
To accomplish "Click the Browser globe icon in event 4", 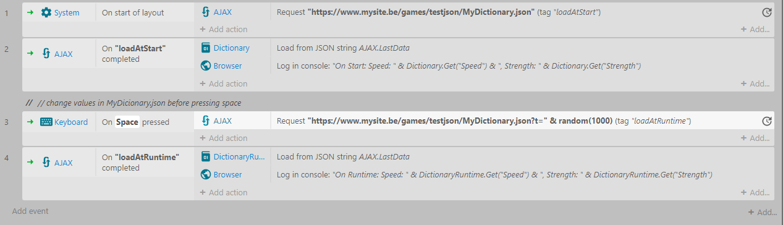I will (206, 175).
